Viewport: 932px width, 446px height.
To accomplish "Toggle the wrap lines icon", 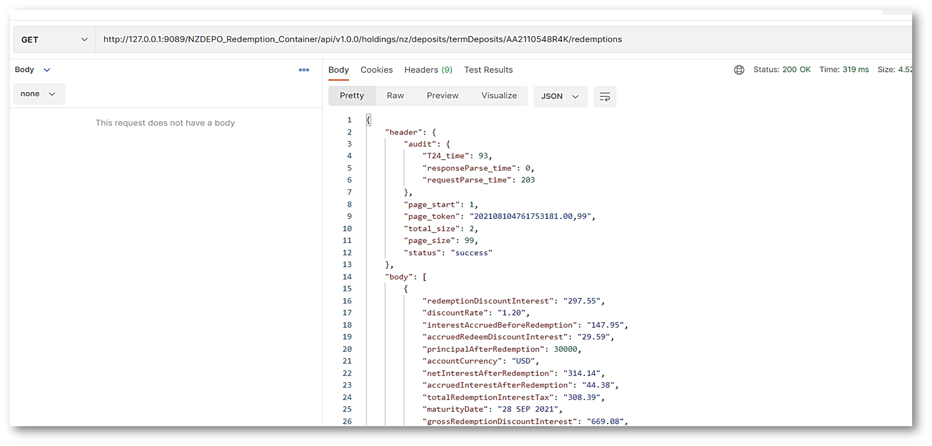I will [604, 96].
